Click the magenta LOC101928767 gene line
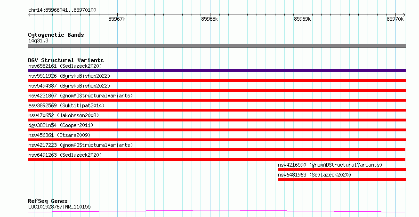The image size is (419, 217). click(217, 211)
